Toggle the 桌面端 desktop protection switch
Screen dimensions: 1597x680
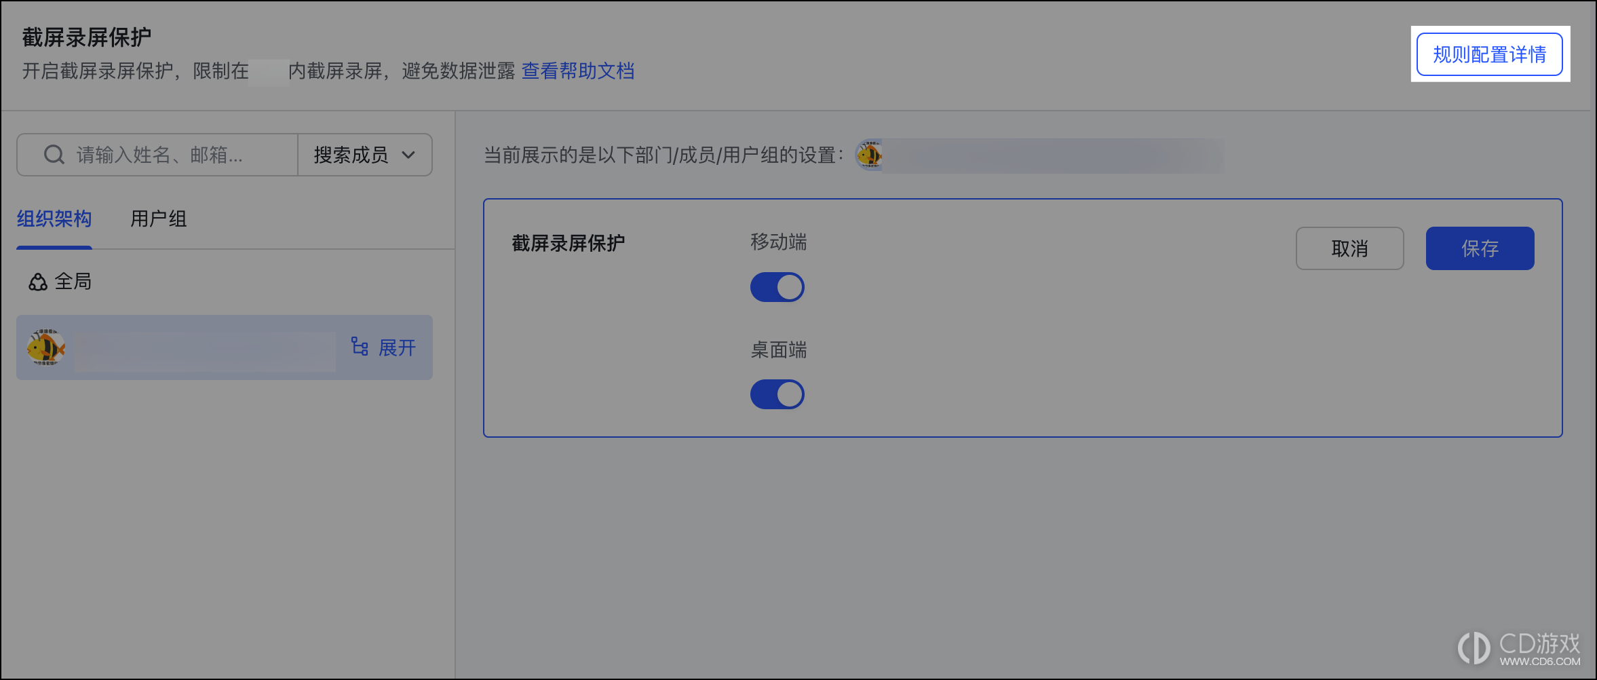pos(777,394)
